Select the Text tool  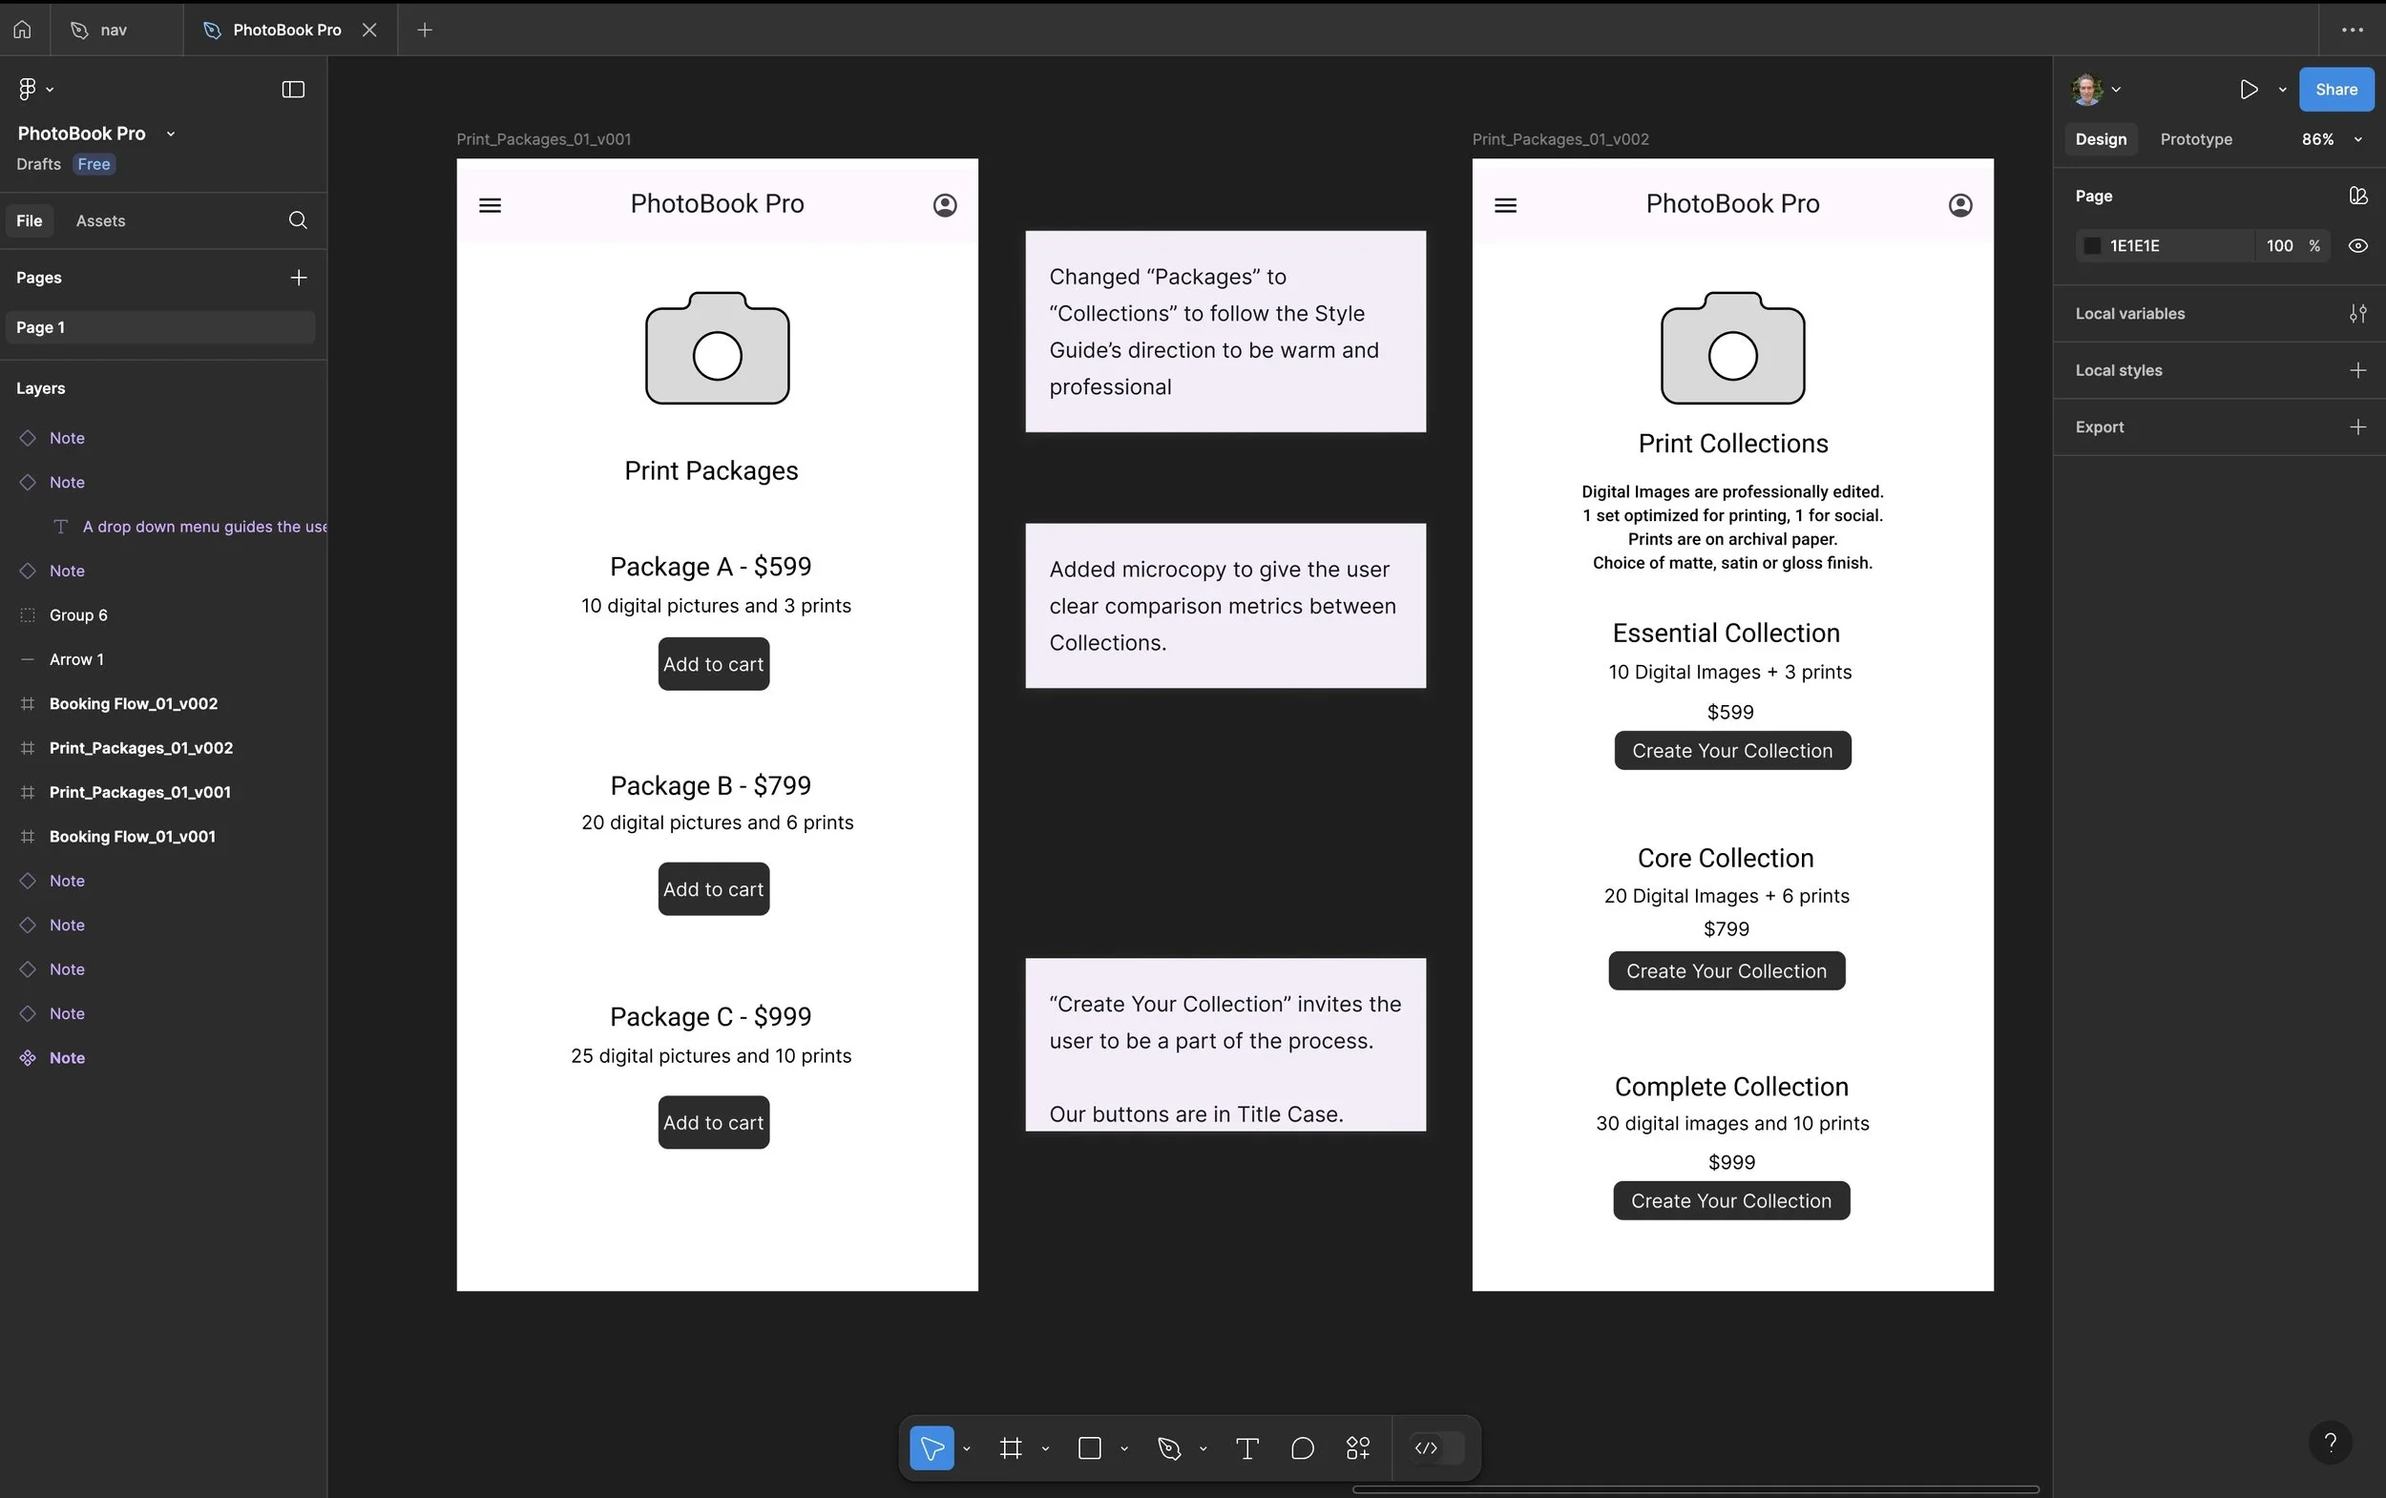1247,1448
